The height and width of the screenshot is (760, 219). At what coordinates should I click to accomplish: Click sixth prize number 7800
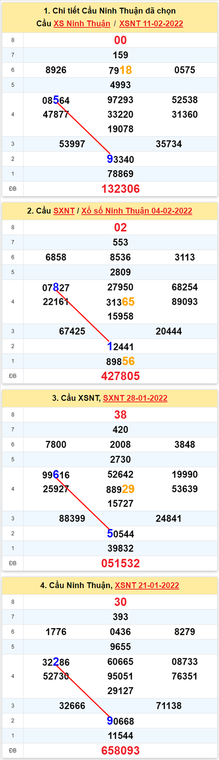pos(56,444)
